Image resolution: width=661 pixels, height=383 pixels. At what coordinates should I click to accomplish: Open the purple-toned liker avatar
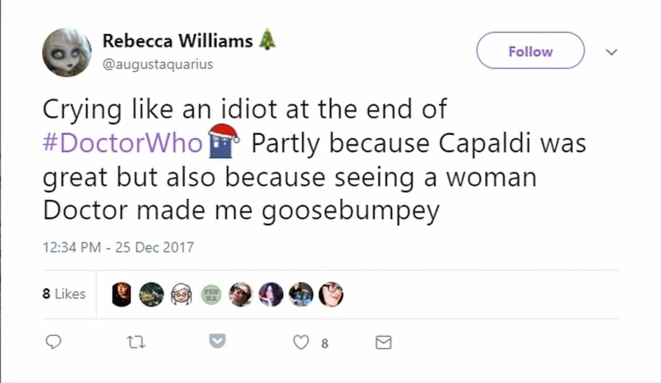pos(271,294)
